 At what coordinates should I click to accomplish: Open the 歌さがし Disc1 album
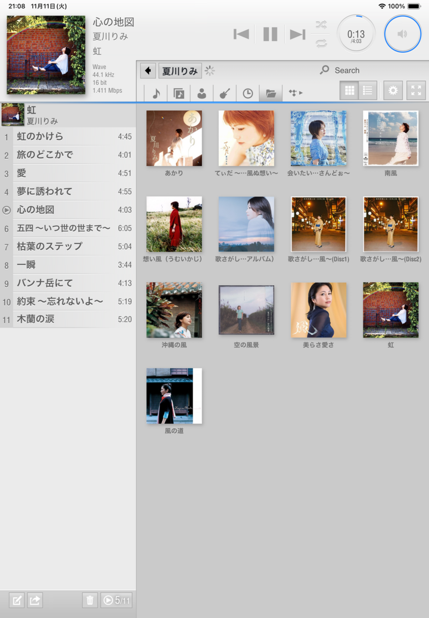click(x=318, y=224)
